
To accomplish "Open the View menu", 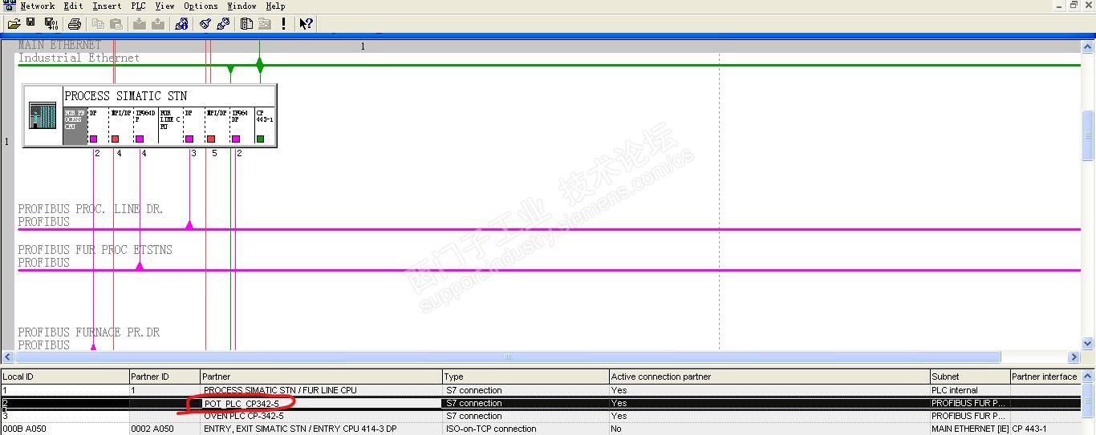I will tap(164, 6).
